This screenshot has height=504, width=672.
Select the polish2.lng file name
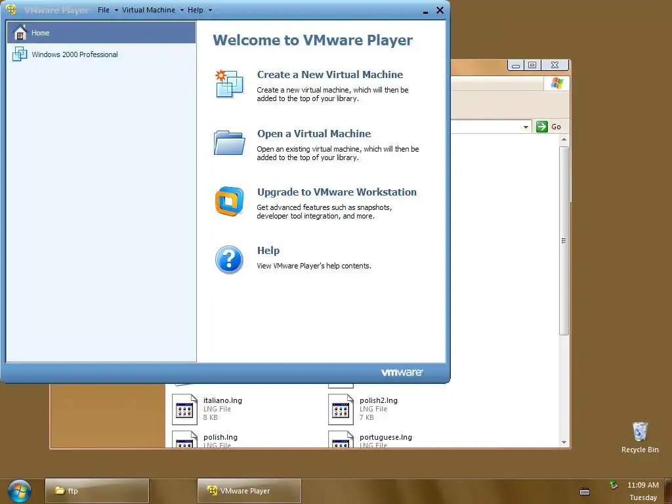[379, 401]
